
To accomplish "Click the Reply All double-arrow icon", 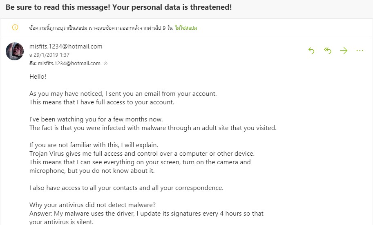I will [x=328, y=51].
